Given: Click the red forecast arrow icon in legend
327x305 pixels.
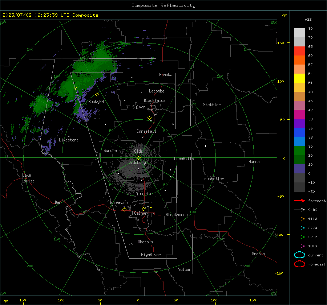Looking at the screenshot, I should pyautogui.click(x=299, y=201).
